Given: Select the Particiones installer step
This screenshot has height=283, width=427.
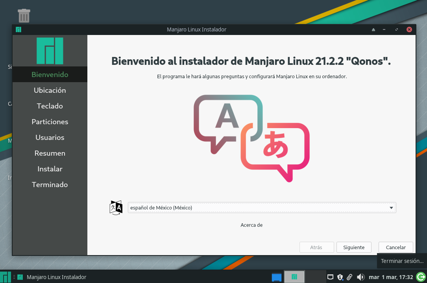Looking at the screenshot, I should click(x=50, y=121).
